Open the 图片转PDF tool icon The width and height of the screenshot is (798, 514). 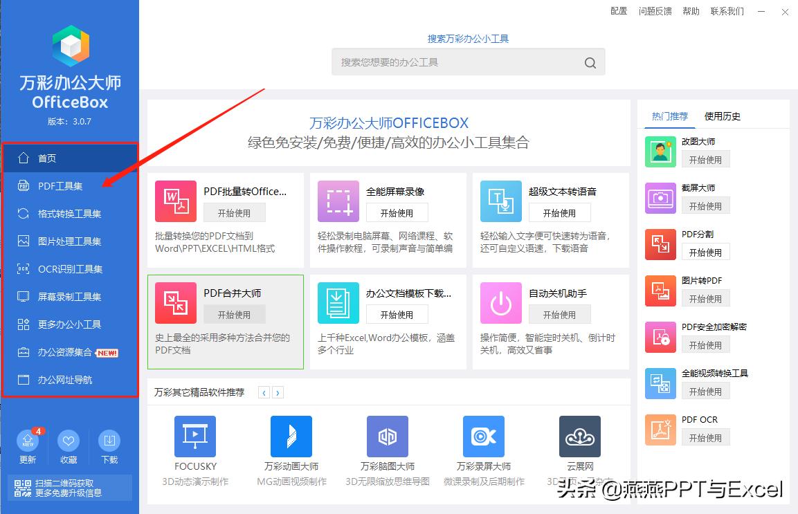tap(660, 291)
